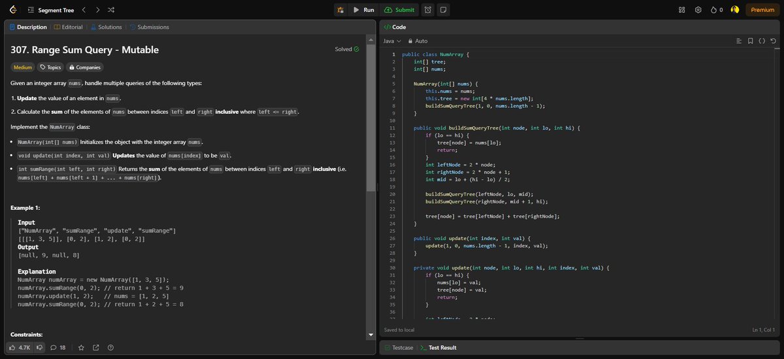784x359 pixels.
Task: Start the timer alarm clock icon
Action: pos(428,10)
